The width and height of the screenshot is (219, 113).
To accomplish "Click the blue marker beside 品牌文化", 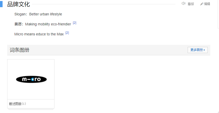I will pos(1,4).
